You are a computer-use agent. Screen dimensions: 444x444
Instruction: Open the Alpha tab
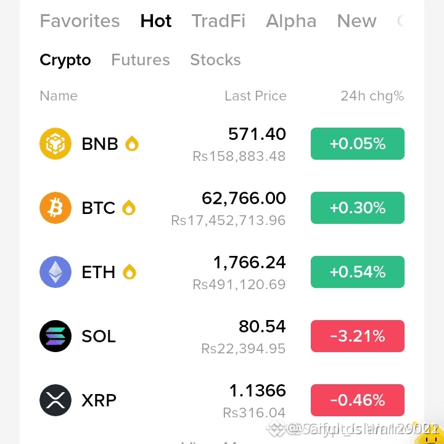tap(291, 21)
